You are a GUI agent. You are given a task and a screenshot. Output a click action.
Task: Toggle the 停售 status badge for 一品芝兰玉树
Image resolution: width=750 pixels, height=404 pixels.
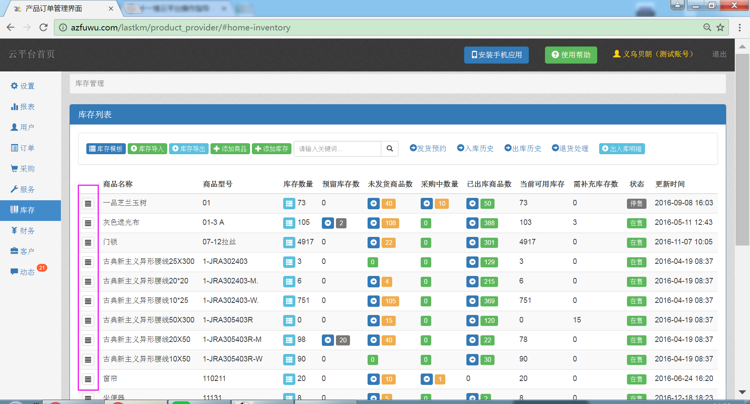pos(636,204)
